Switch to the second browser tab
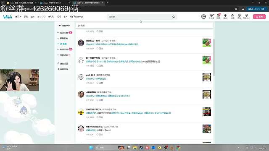Viewport: 269px width, 151px height. 54,3
